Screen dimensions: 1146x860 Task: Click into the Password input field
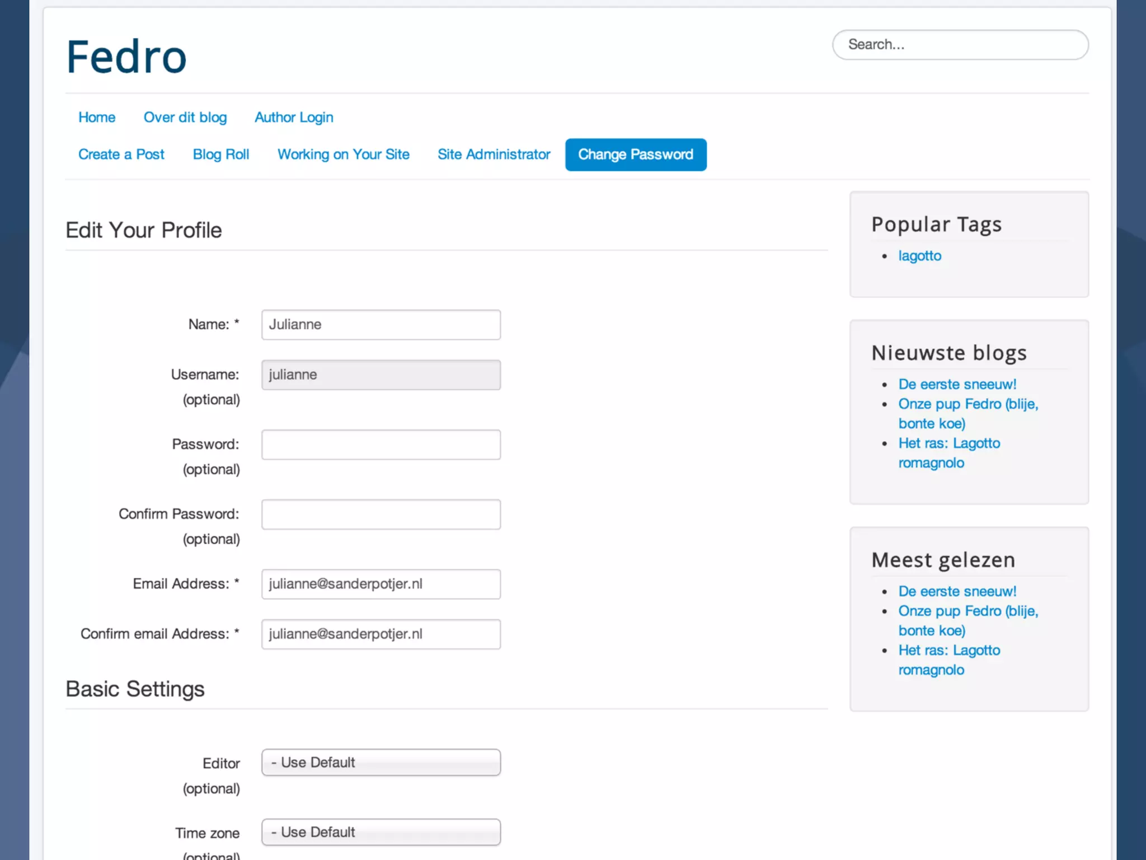pos(381,445)
